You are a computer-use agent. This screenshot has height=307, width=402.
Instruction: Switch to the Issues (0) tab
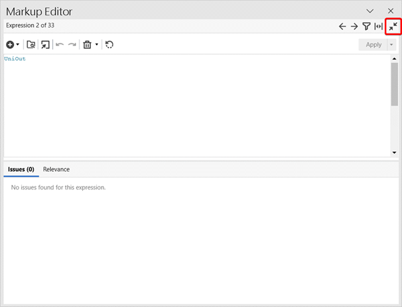(21, 169)
